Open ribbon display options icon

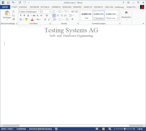[x=128, y=3]
